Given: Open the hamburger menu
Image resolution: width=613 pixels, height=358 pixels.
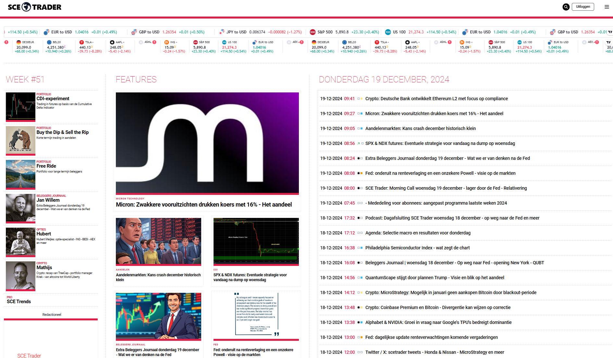Looking at the screenshot, I should click(x=607, y=7).
